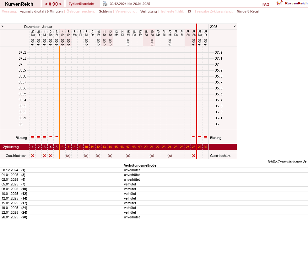
Task: Click the 2025 year label
Action: [x=214, y=27]
